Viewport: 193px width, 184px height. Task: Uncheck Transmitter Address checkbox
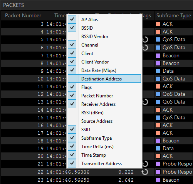pos(72,163)
